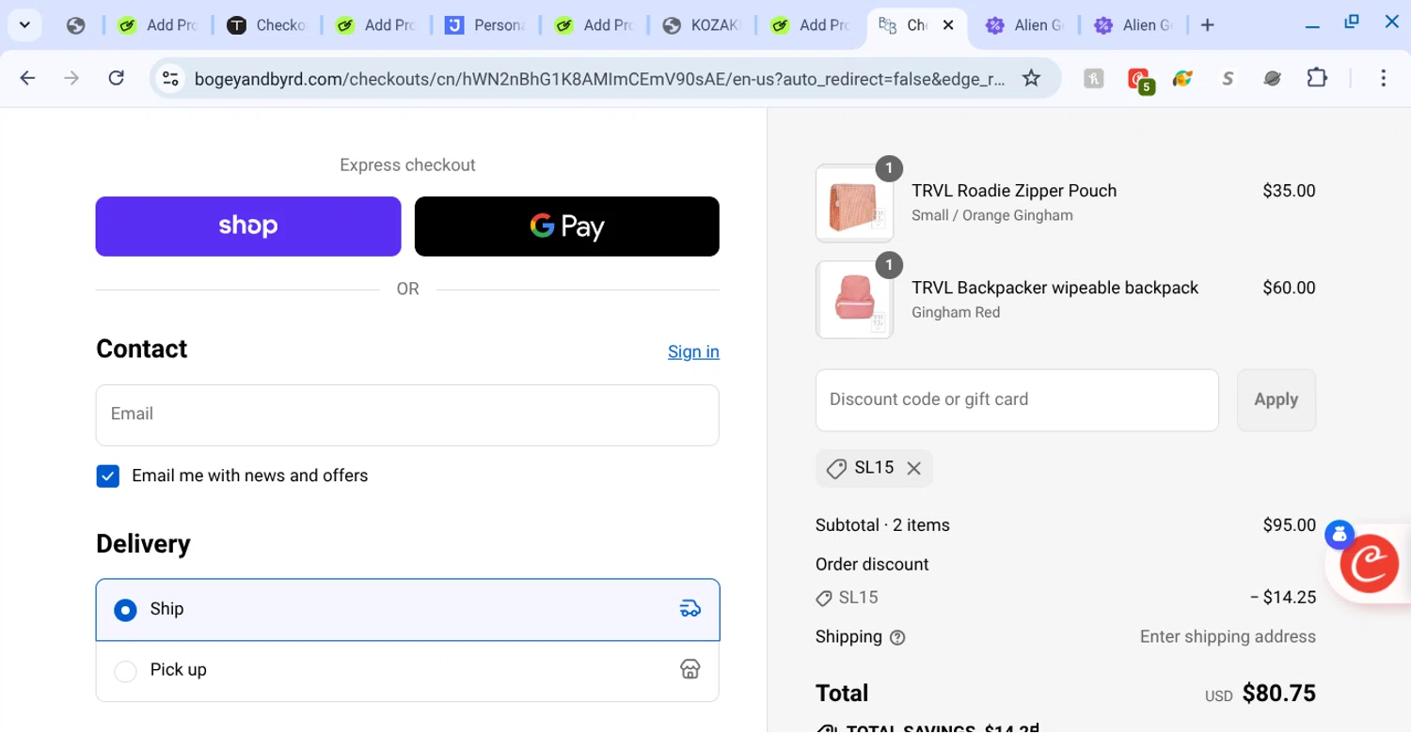Pay with Google Pay button
Image resolution: width=1411 pixels, height=733 pixels.
(x=567, y=226)
